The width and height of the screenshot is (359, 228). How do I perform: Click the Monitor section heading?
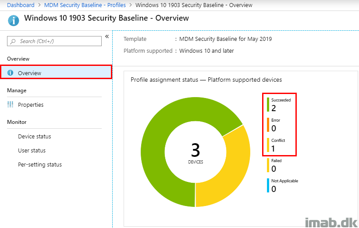17,122
